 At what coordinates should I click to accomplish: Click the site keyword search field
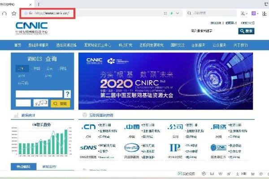point(213,31)
